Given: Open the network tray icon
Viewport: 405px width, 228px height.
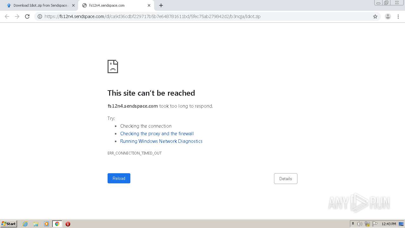Looking at the screenshot, I should point(367,224).
